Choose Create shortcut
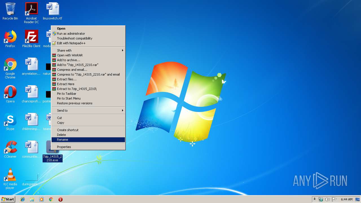The width and height of the screenshot is (361, 203). [x=88, y=130]
